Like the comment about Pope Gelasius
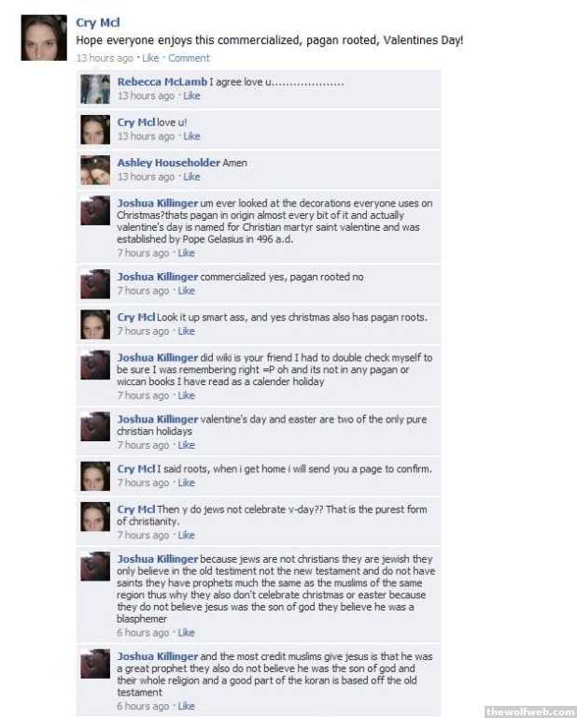 [186, 252]
